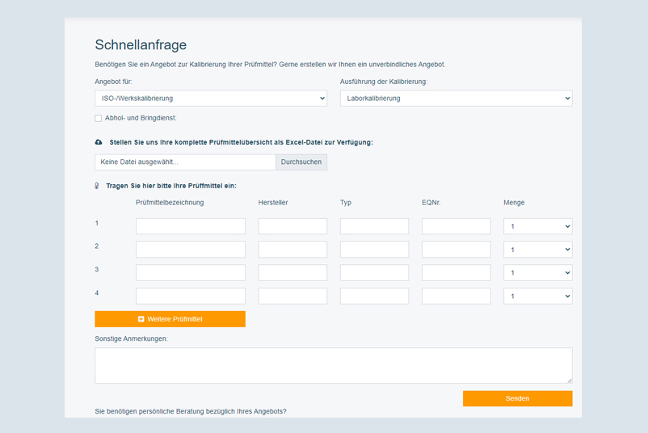Focus Typ field in row 1

tap(374, 226)
